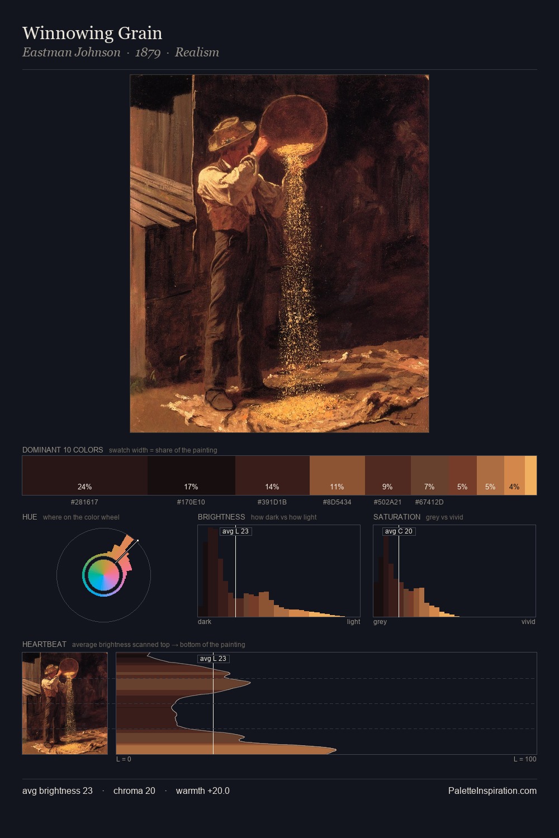
Task: Select the first 5% reddish-brown swatch
Action: (x=463, y=475)
